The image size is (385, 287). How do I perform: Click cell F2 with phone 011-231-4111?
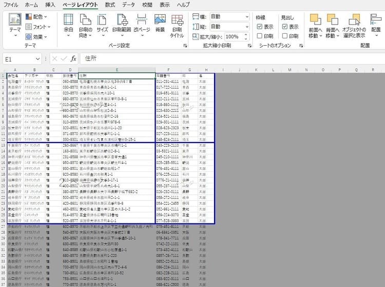tap(168, 81)
